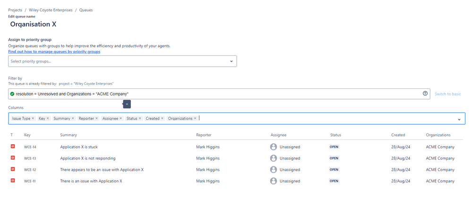
Task: Remove the Key column tag
Action: [48, 118]
